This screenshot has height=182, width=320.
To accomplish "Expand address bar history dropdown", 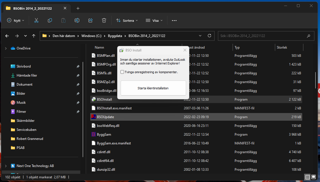I will click(x=200, y=36).
